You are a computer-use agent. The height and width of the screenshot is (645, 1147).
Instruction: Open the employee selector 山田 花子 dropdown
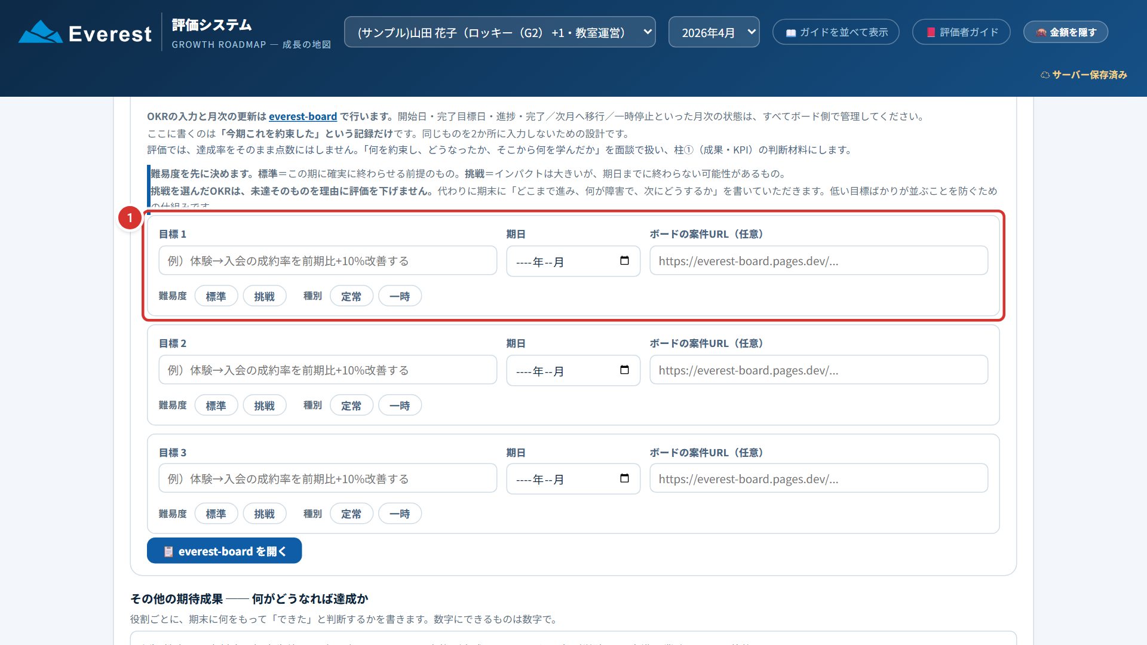coord(499,32)
